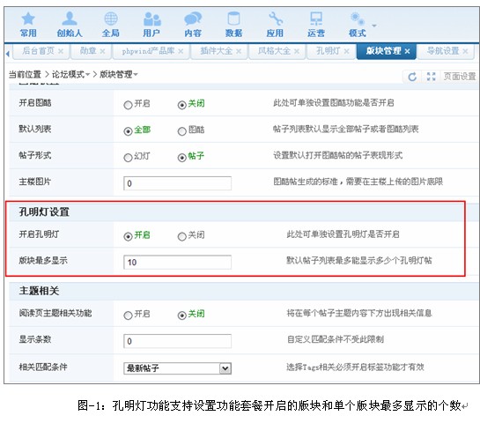Switch to the 孔明灯 tab
The width and height of the screenshot is (480, 423).
click(328, 51)
